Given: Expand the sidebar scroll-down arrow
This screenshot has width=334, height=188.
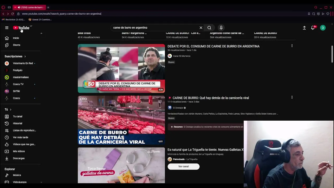Looking at the screenshot, I should [x=41, y=182].
